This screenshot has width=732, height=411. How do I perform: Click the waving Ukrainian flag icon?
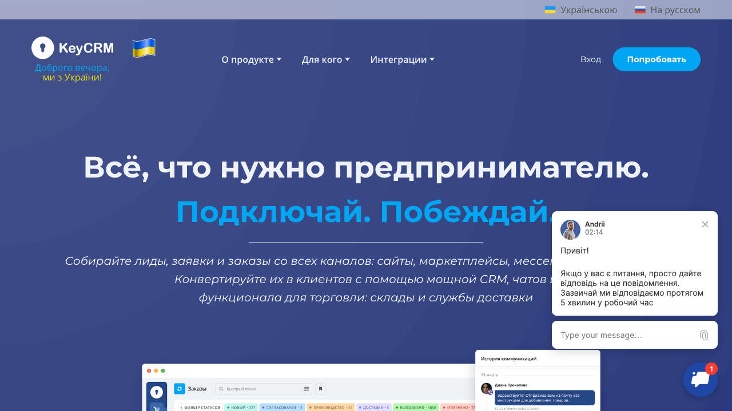144,48
